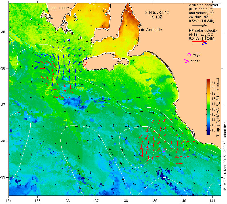Click the 'Temp. (°C) NOAA15_L3U' scale caption
Screen dimensions: 227x204
pyautogui.click(x=218, y=107)
